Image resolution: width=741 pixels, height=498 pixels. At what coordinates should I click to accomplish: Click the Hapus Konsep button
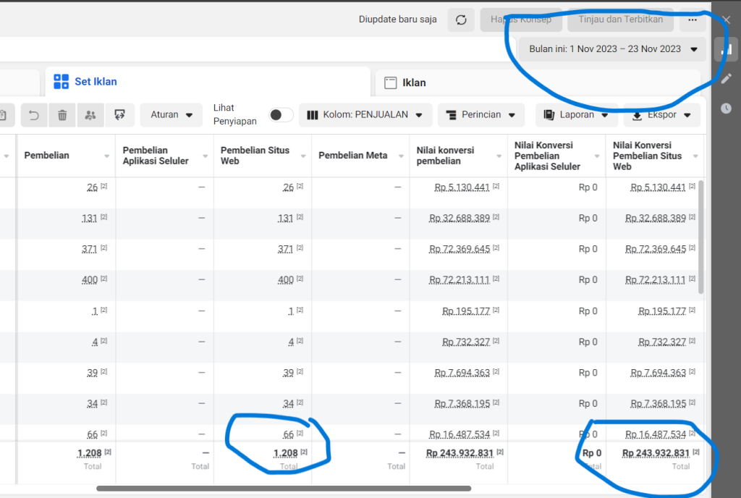521,20
